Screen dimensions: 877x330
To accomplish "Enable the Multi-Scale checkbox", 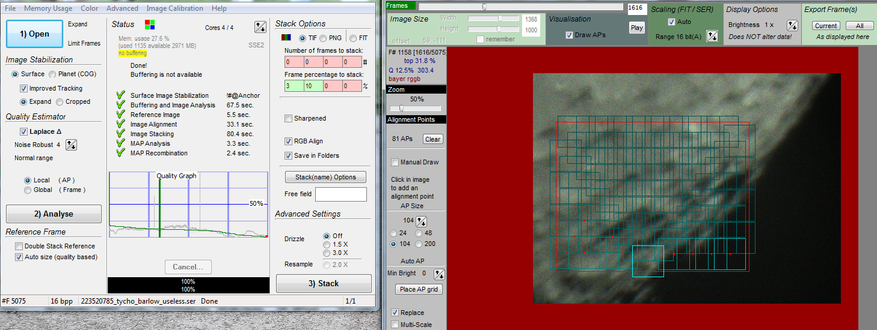I will 411,325.
